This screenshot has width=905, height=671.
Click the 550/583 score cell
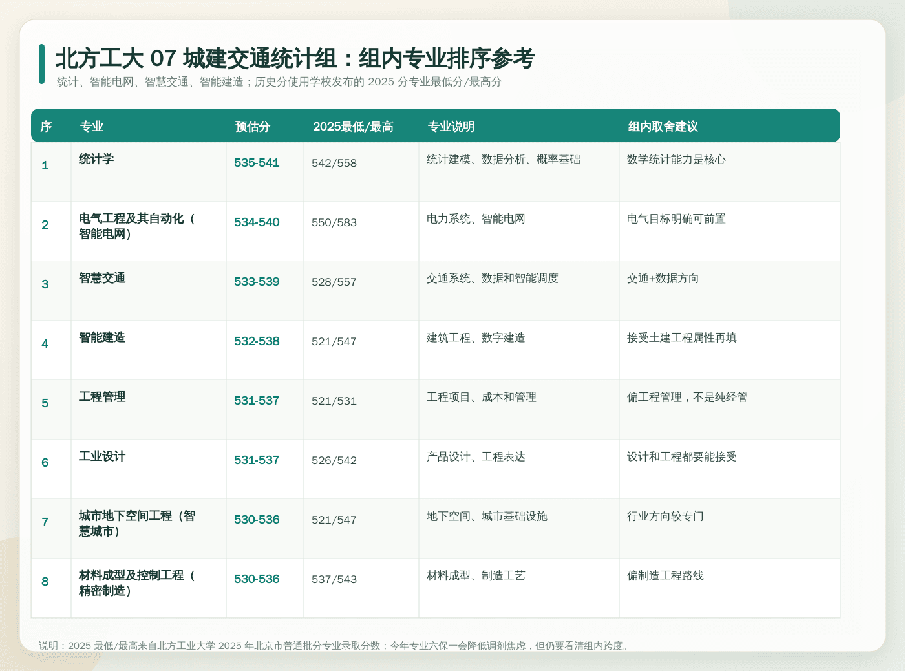(334, 222)
